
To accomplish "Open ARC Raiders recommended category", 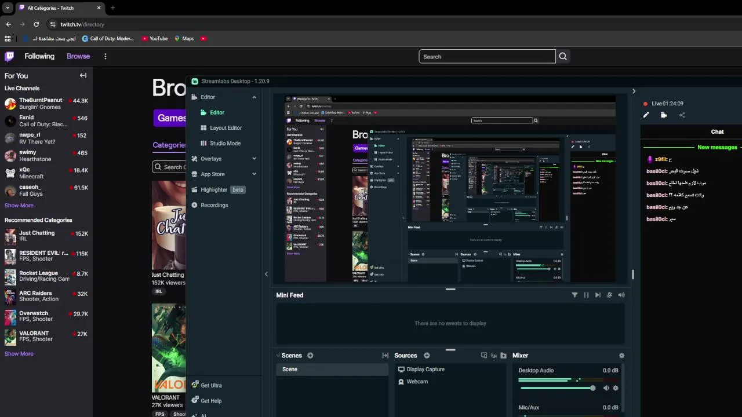I will coord(46,297).
